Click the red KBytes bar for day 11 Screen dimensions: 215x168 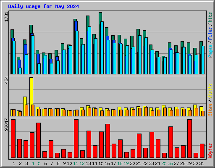76,139
